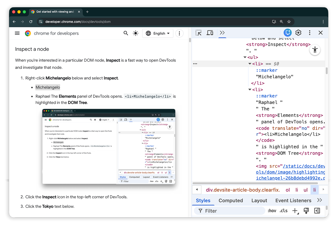Toggle the device toolbar in DevTools
Viewport: 336px width, 226px height.
pos(210,33)
